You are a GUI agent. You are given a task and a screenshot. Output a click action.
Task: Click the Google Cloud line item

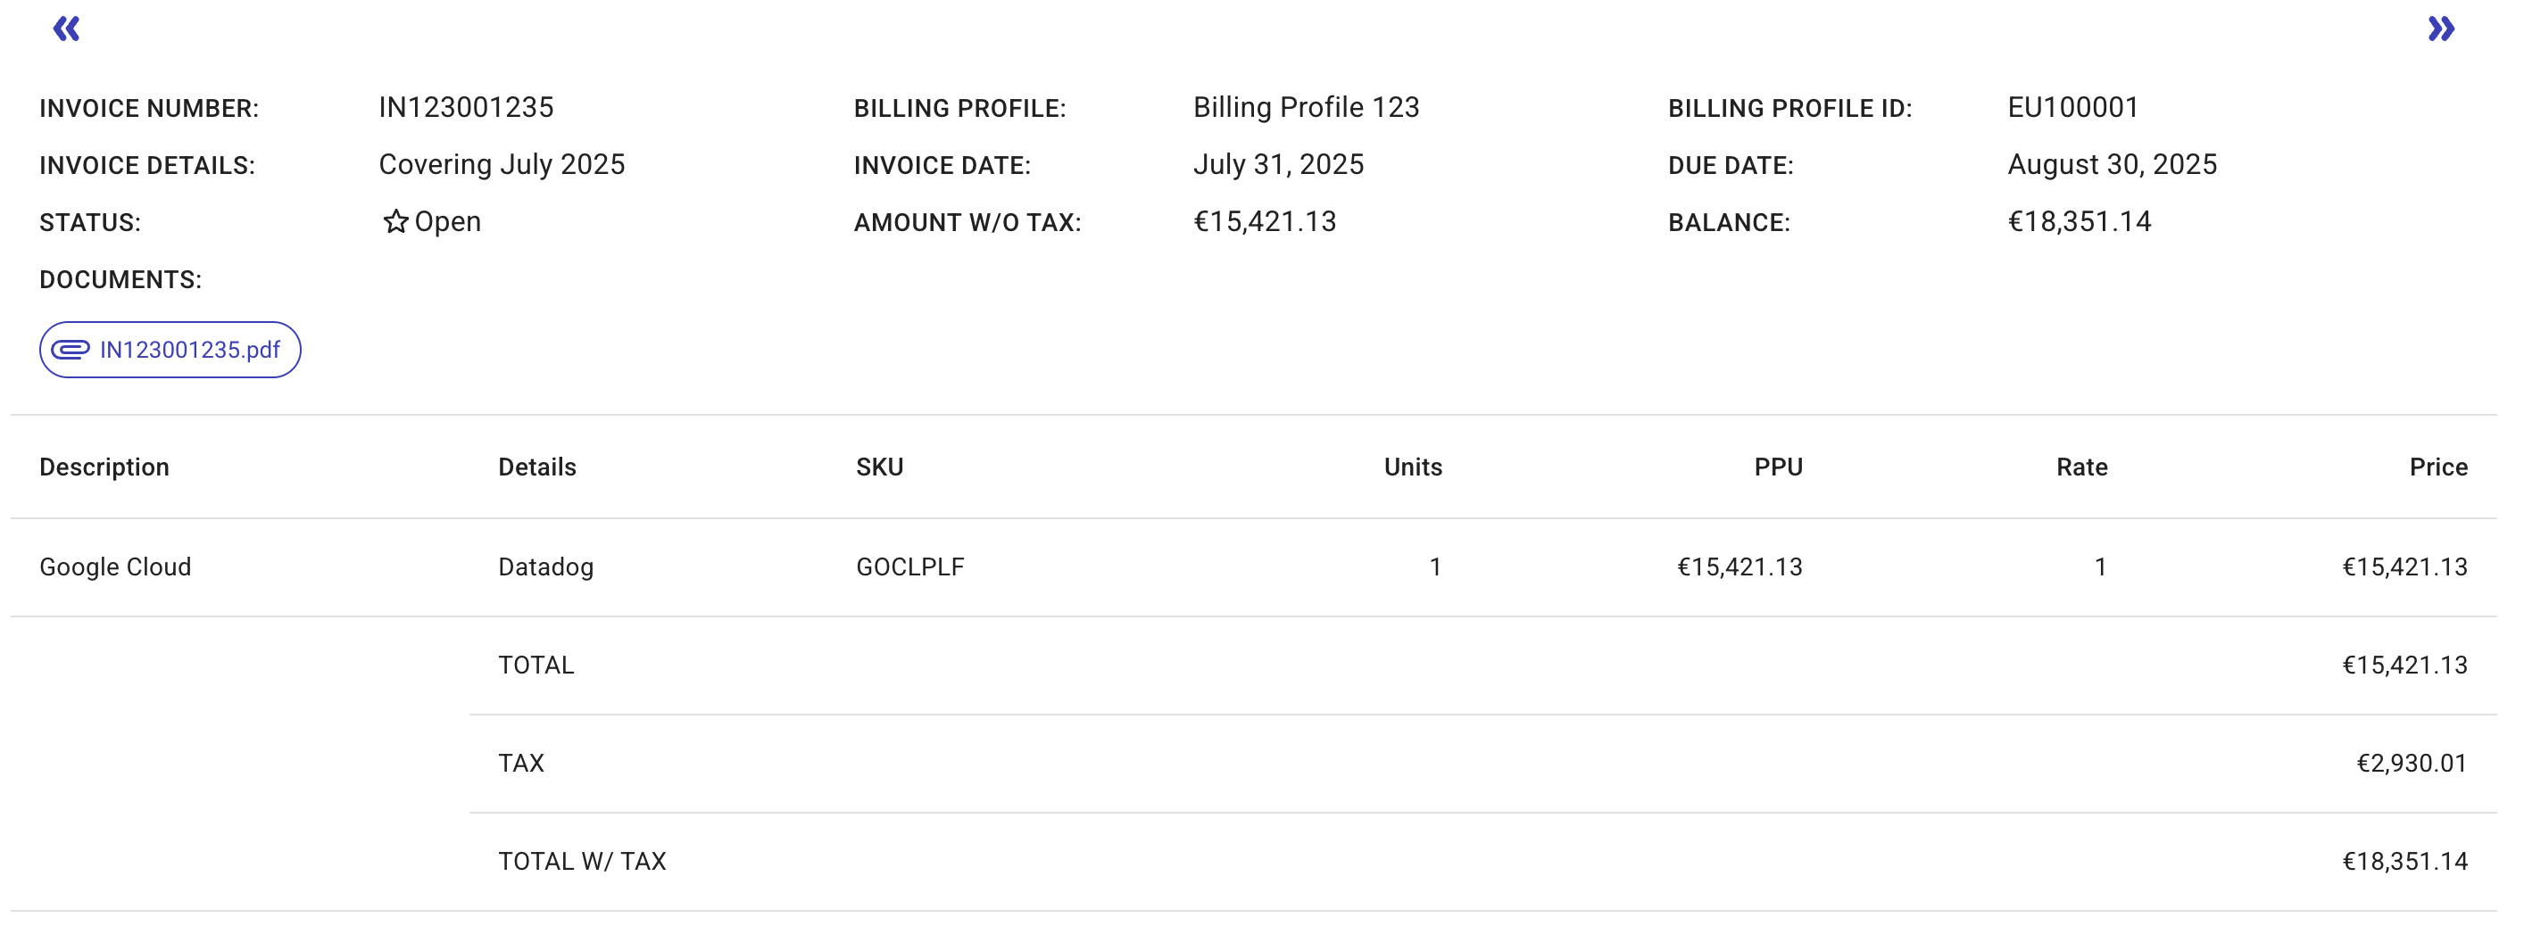click(x=116, y=566)
